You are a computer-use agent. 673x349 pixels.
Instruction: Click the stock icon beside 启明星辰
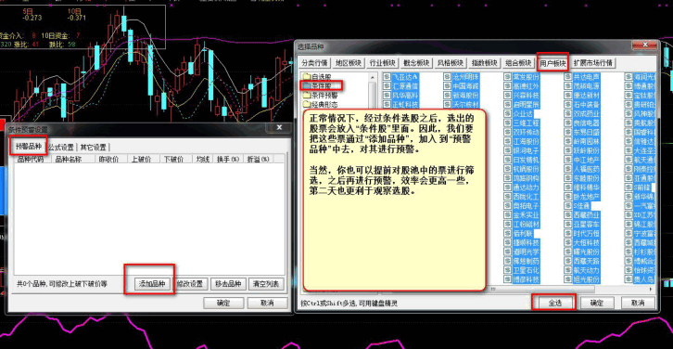click(x=508, y=104)
